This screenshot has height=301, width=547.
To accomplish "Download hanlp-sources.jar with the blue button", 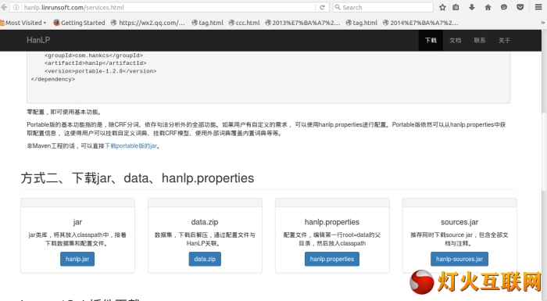I will (x=459, y=259).
